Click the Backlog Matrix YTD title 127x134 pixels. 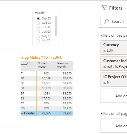42,57
